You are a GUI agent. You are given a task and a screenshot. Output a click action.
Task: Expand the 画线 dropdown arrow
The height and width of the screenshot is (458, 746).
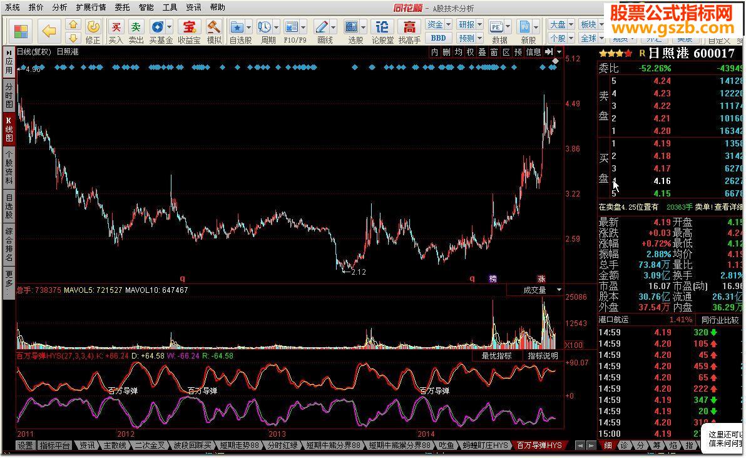[333, 27]
